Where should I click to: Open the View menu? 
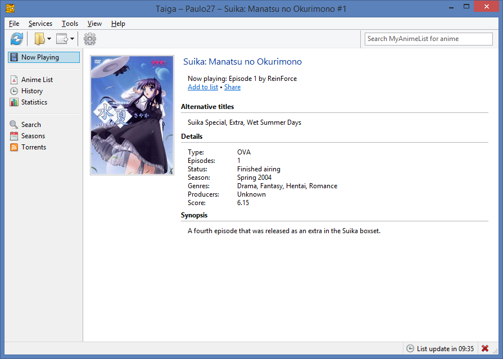[x=94, y=24]
